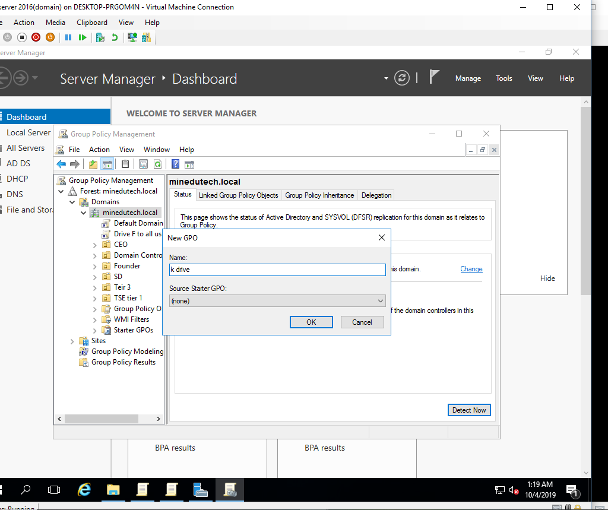
Task: Open the Tools menu in Server Manager
Action: point(503,78)
